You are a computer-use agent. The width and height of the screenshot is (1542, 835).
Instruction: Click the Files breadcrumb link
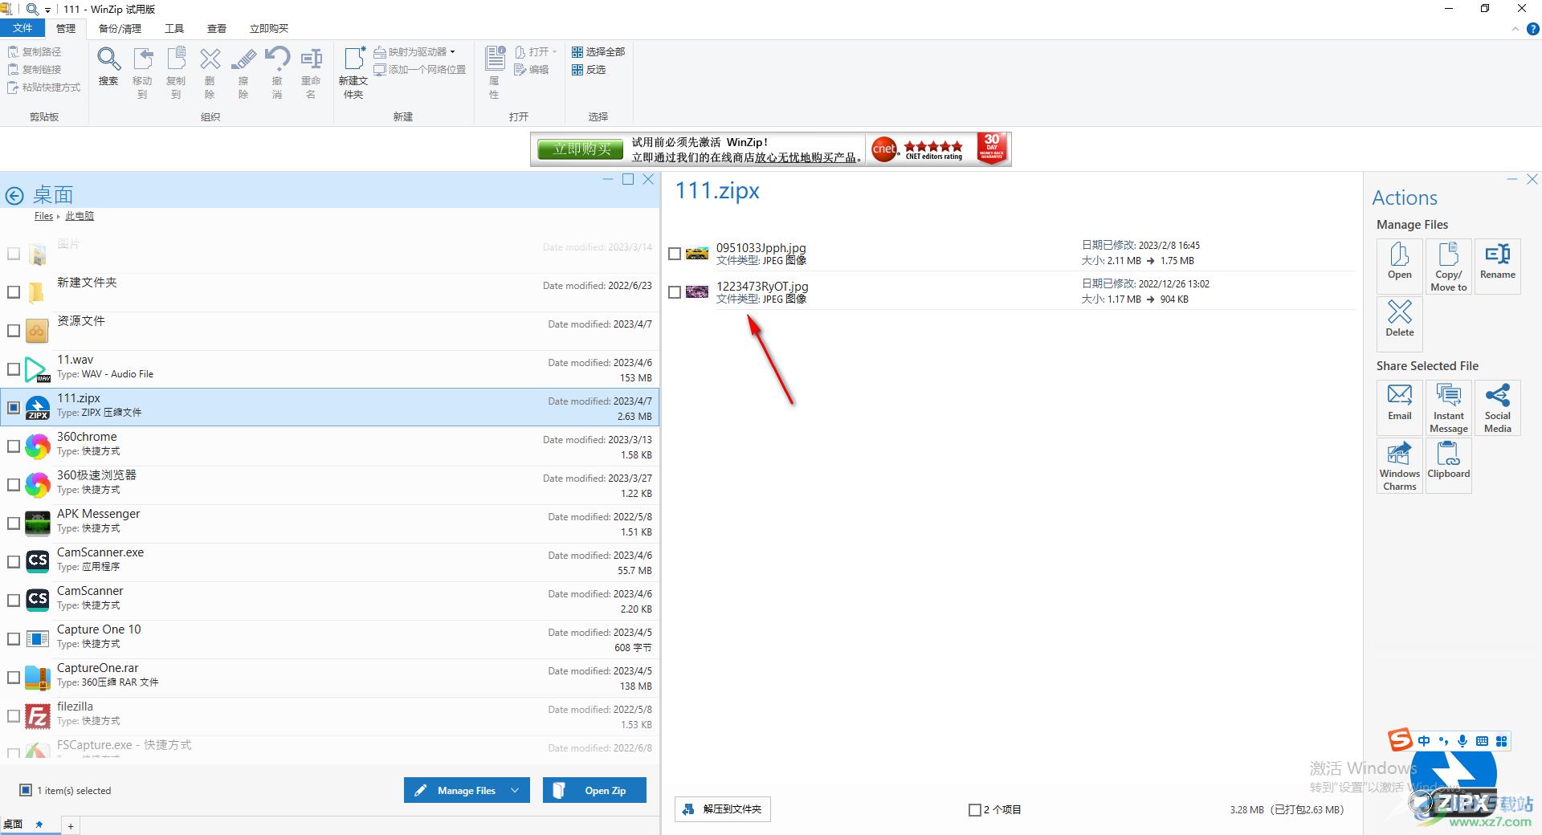click(43, 216)
